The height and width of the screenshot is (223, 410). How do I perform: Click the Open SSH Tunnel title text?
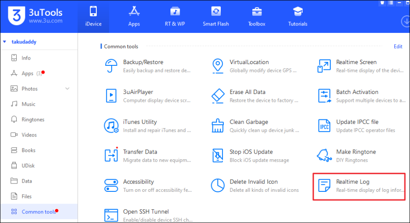[146, 212]
